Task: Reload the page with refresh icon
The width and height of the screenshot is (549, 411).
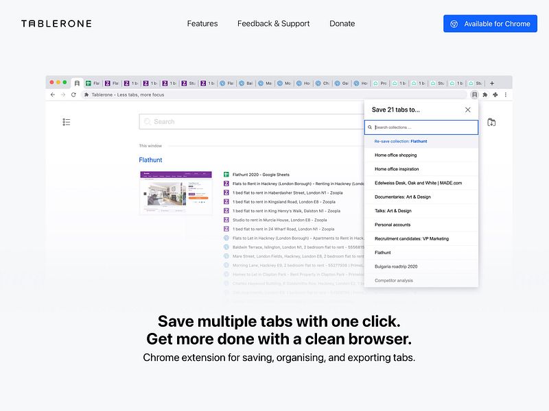Action: (73, 95)
